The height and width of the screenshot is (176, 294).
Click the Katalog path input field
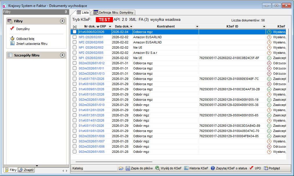[100, 168]
